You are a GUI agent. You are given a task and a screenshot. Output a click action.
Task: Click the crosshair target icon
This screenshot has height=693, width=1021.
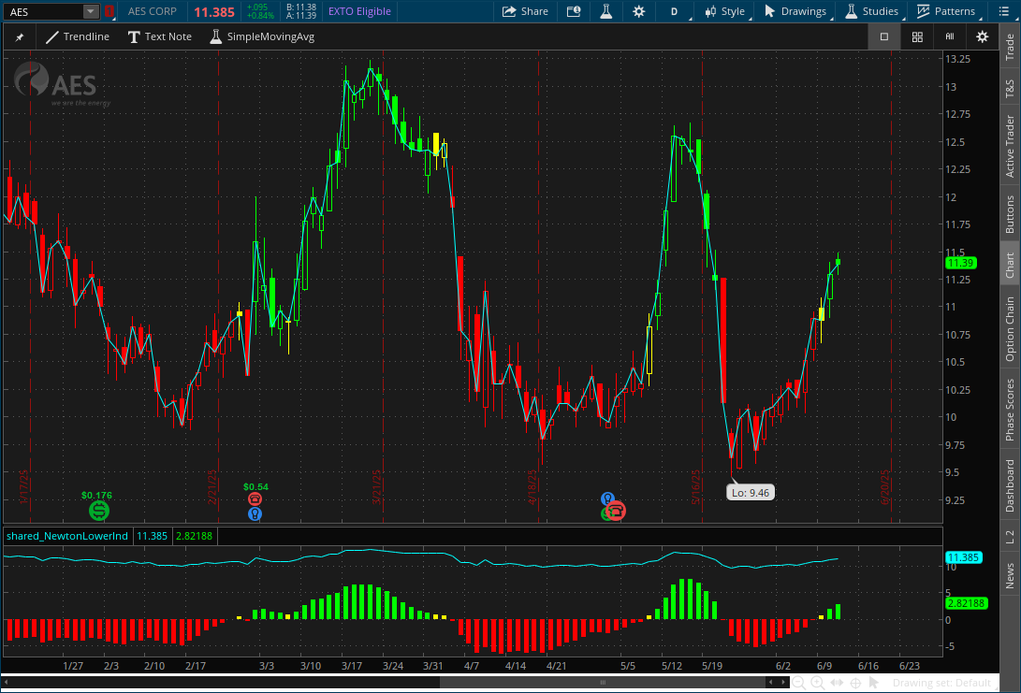tap(855, 683)
